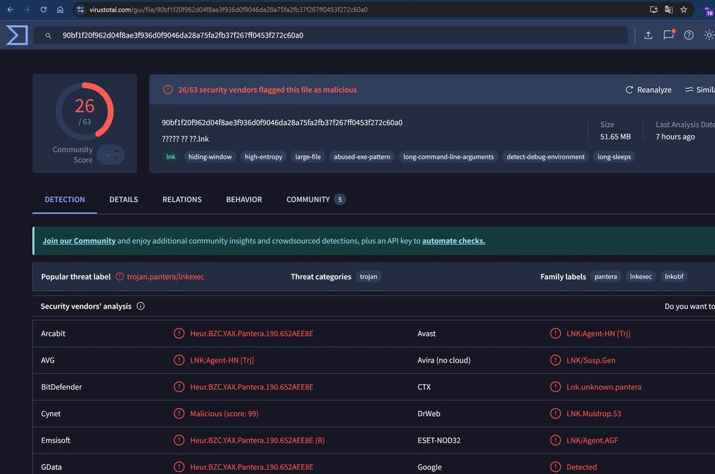Toggle the light/dark theme sun icon
715x474 pixels.
(x=708, y=36)
